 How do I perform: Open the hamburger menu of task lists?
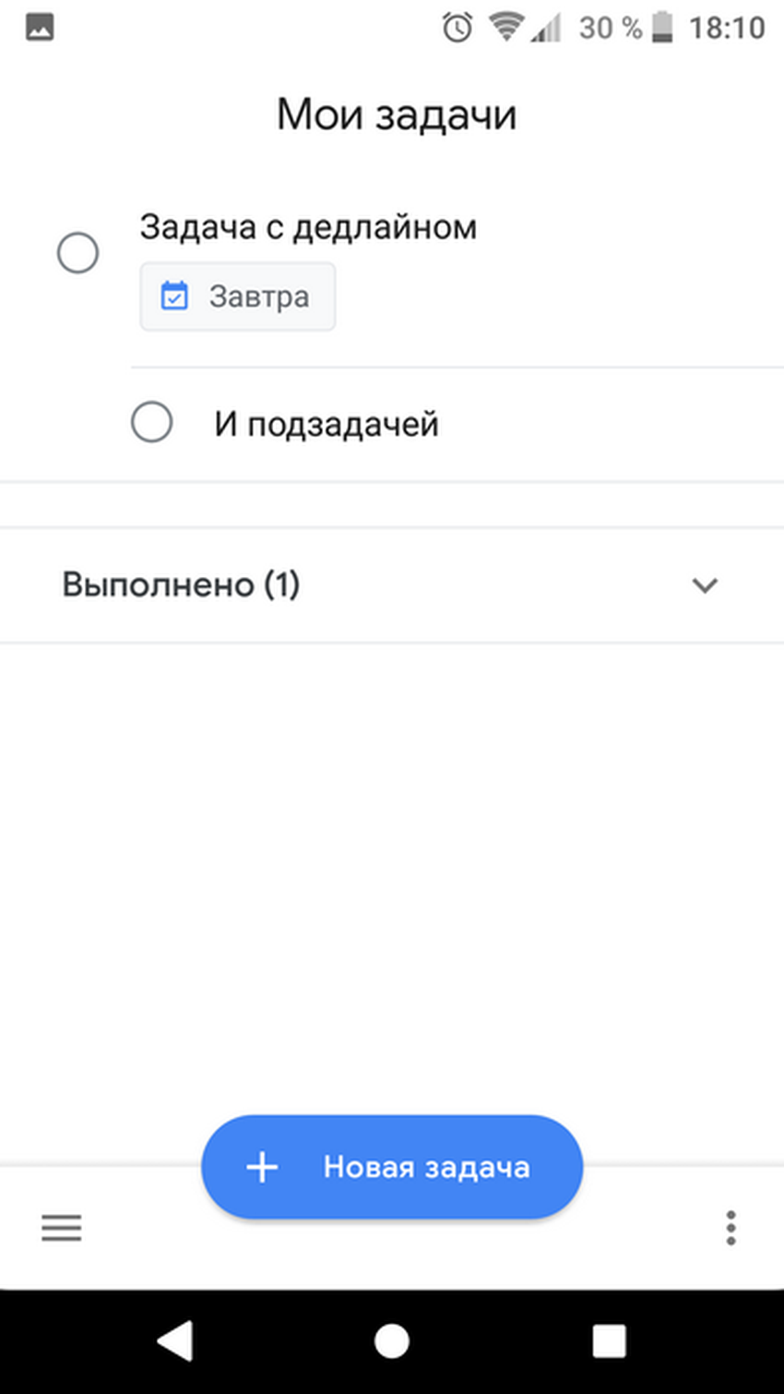click(x=62, y=1228)
